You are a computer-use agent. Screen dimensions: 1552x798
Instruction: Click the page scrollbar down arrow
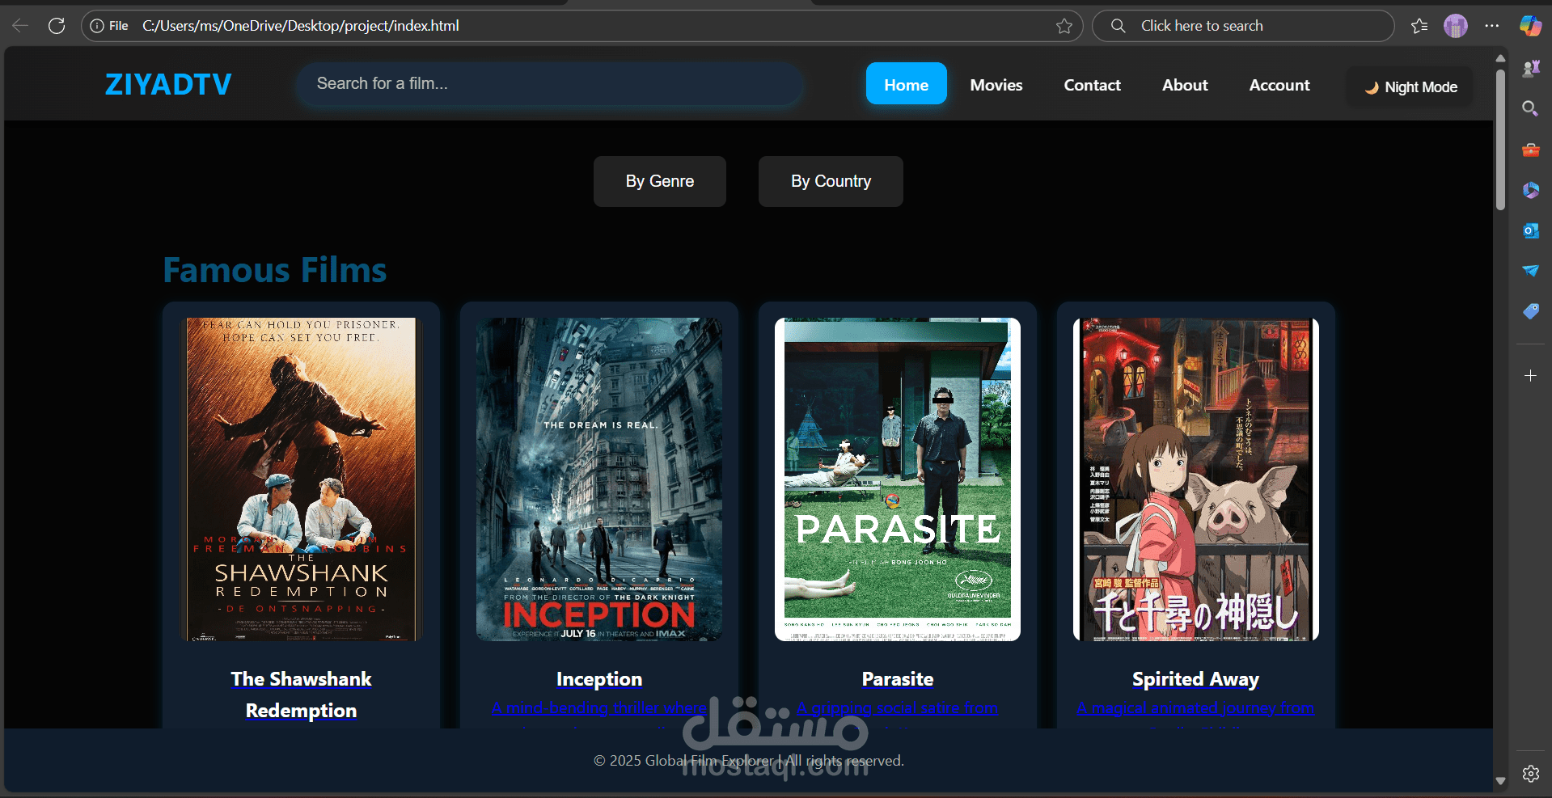tap(1500, 781)
